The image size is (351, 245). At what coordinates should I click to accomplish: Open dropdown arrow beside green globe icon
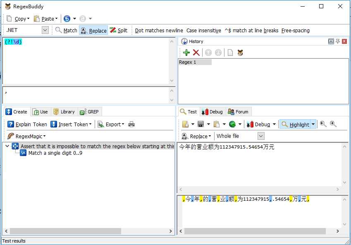tap(240, 124)
